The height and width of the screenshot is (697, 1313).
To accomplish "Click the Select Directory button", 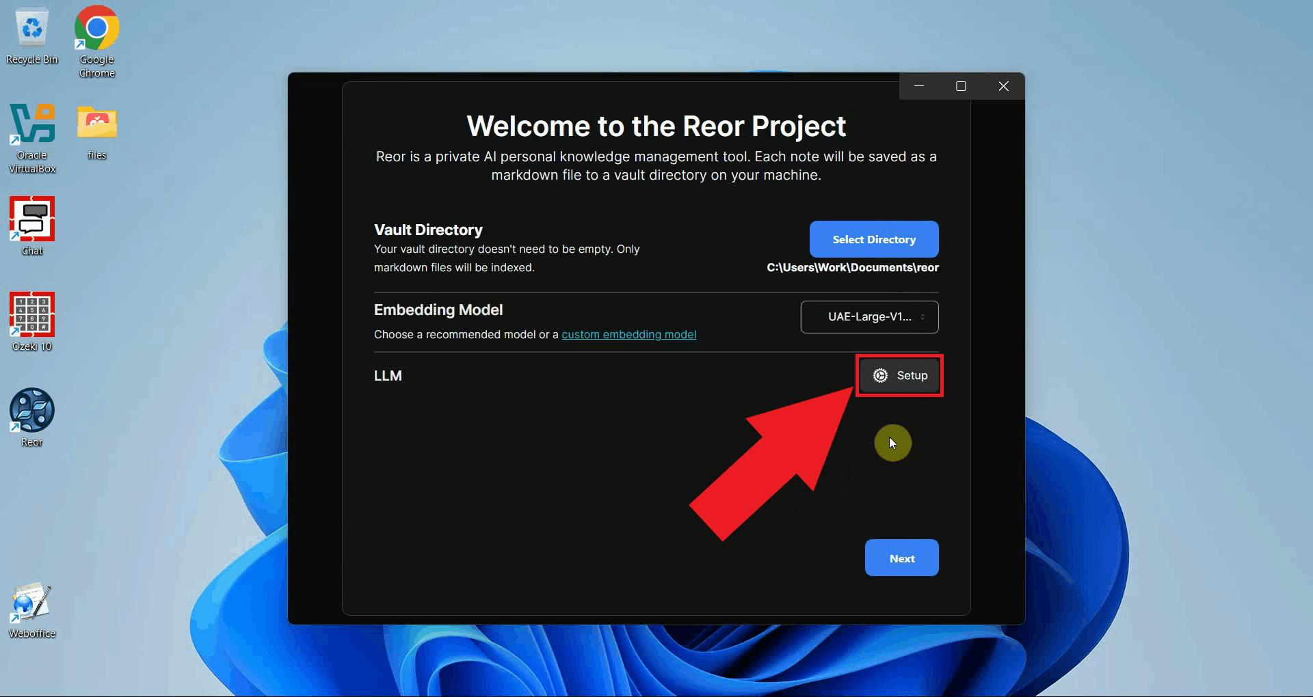I will (x=874, y=239).
